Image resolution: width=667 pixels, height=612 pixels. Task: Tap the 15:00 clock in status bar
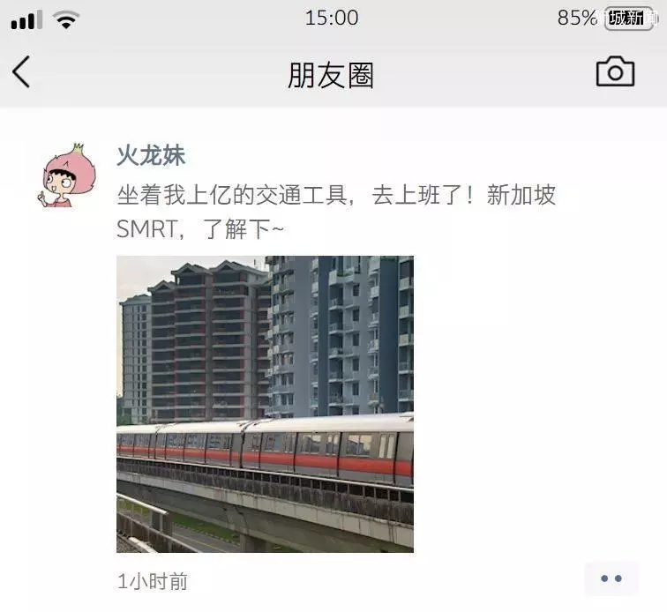[x=332, y=18]
